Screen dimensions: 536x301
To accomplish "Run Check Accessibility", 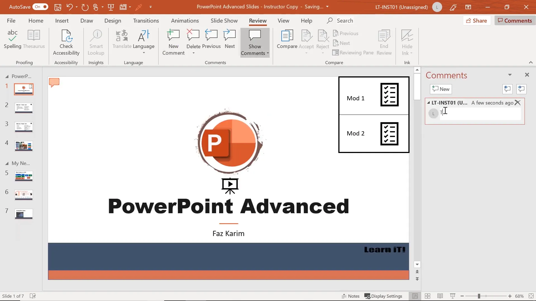I will coord(66,42).
